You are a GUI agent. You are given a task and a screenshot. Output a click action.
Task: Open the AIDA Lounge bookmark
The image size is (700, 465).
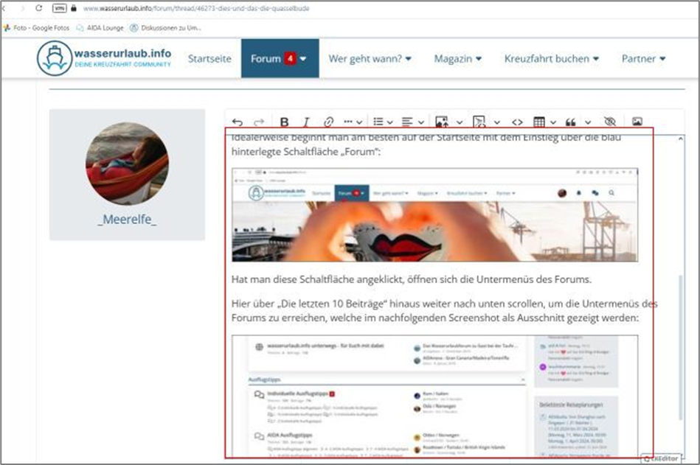click(100, 28)
